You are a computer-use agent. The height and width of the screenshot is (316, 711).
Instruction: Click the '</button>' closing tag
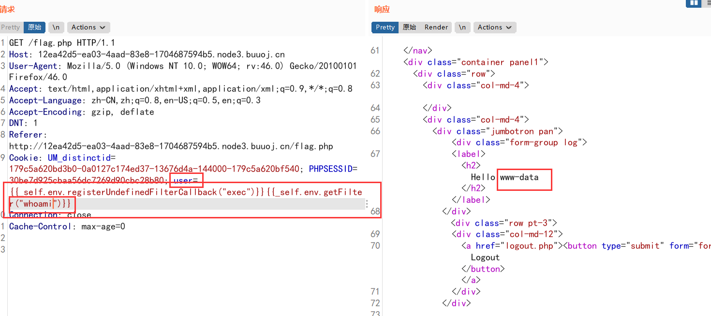[483, 269]
